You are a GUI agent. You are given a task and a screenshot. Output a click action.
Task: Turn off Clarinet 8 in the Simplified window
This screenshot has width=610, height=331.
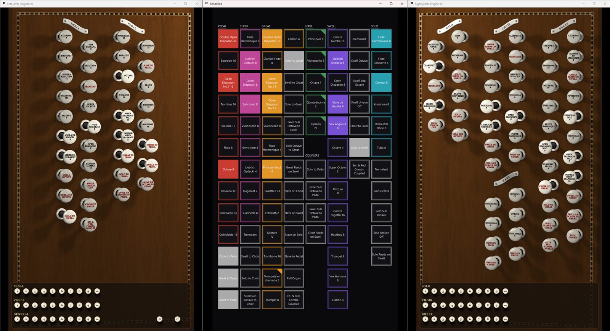pyautogui.click(x=381, y=82)
